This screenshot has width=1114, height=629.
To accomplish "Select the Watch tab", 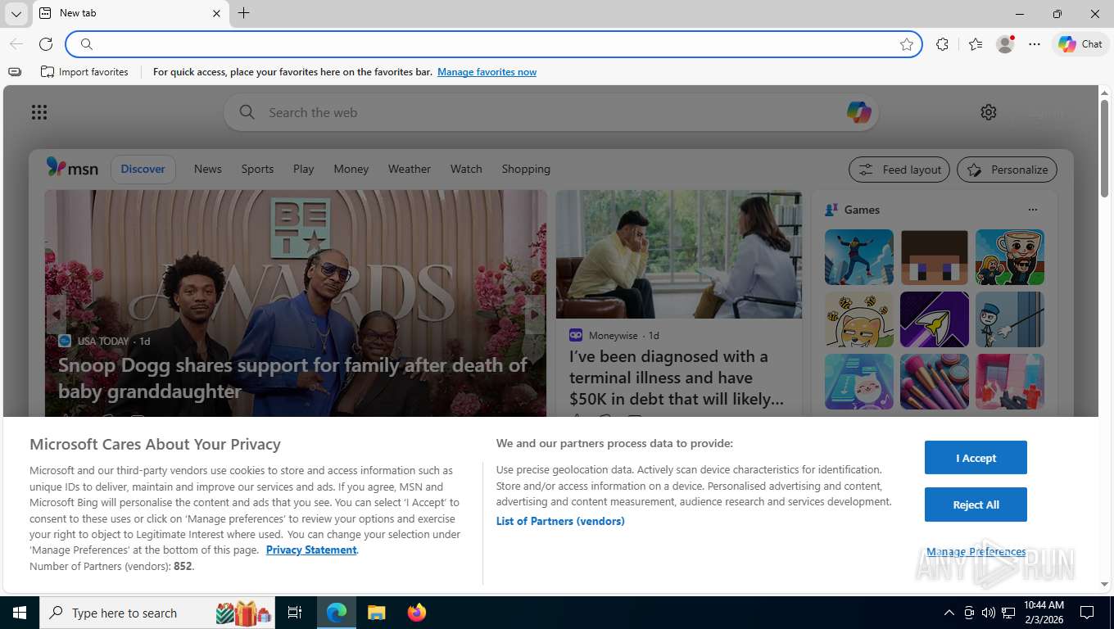I will [x=466, y=169].
